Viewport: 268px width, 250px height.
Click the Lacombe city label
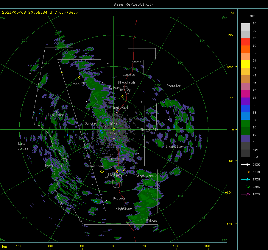tap(129, 75)
